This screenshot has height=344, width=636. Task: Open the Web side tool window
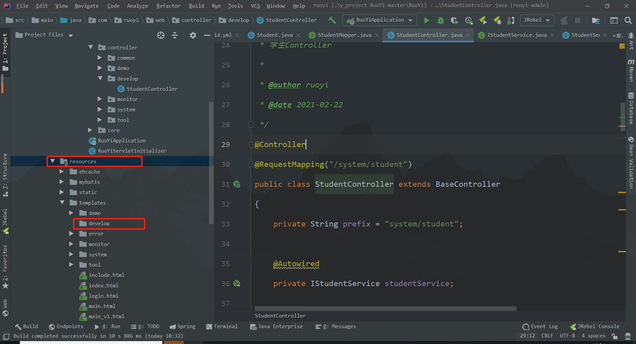[5, 308]
